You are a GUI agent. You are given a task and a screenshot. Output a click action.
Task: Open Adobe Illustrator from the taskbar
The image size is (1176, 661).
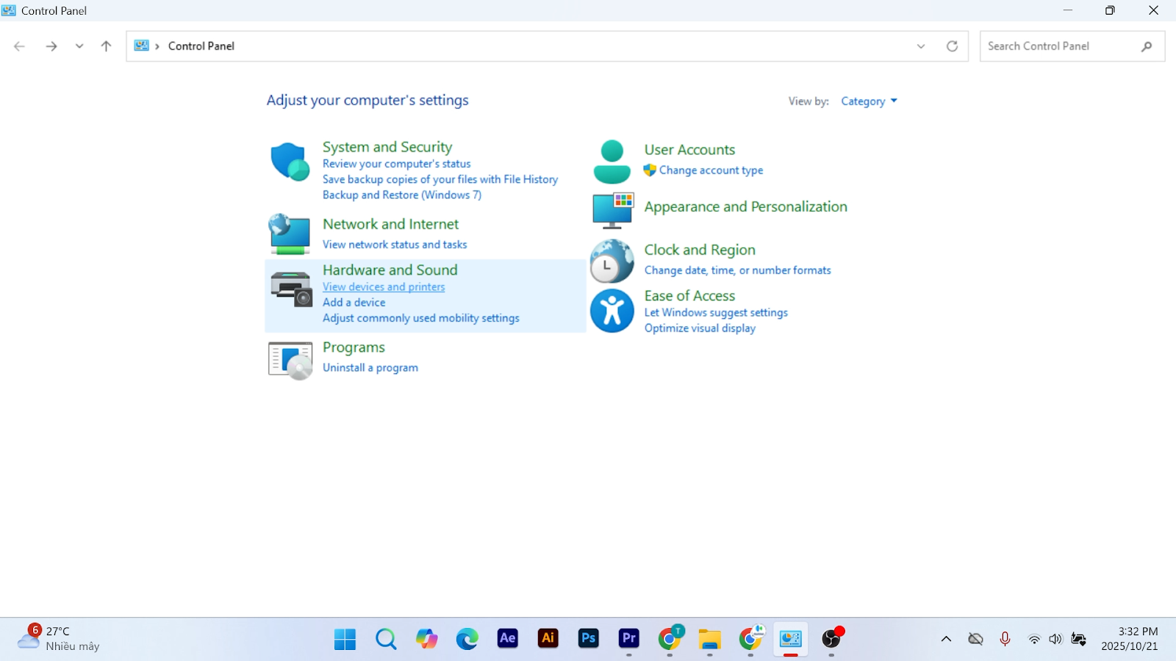(548, 638)
